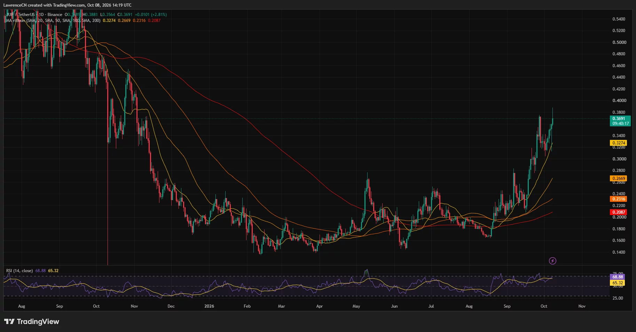This screenshot has height=332, width=636.
Task: Click the 0.1400 price scale label
Action: tap(619, 252)
